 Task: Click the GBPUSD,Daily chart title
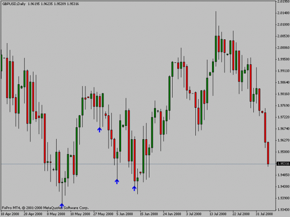pos(14,4)
